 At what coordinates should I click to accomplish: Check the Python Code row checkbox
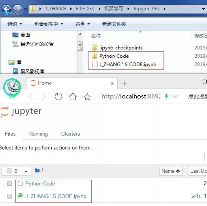9,183
